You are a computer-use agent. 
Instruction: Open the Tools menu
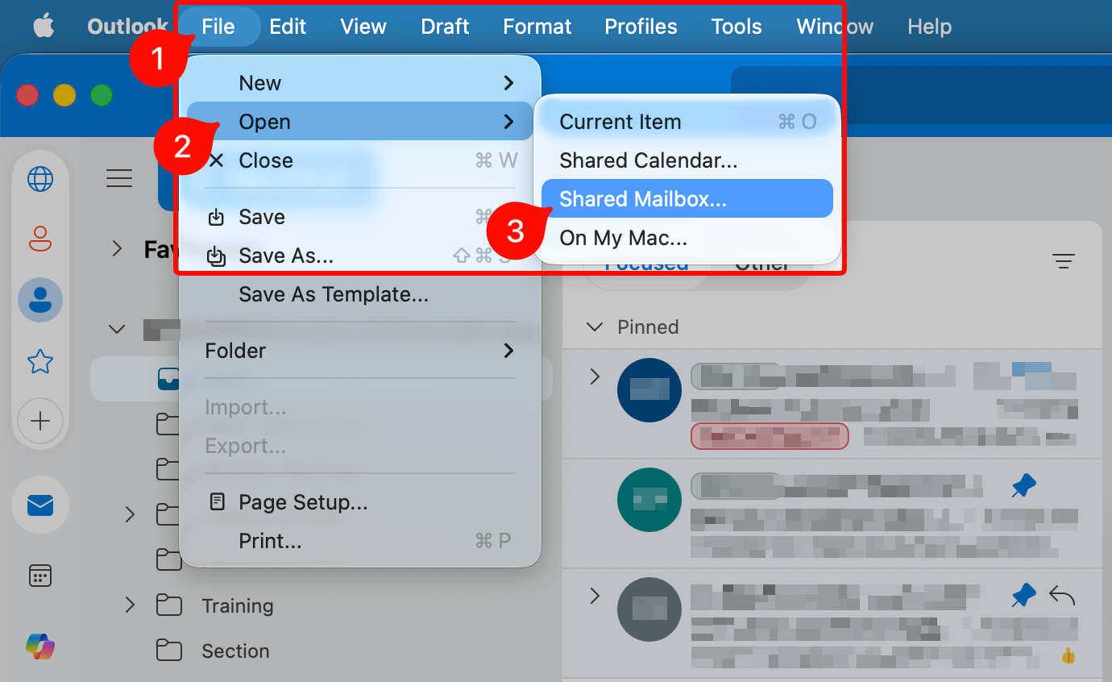pyautogui.click(x=736, y=27)
